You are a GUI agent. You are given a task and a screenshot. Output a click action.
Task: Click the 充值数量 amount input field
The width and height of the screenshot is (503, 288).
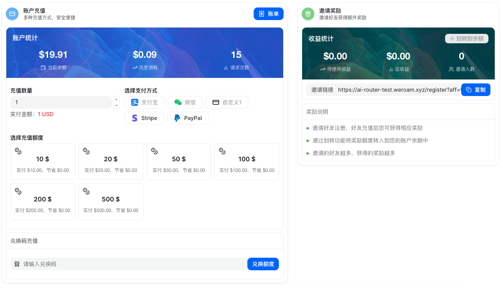click(x=61, y=102)
